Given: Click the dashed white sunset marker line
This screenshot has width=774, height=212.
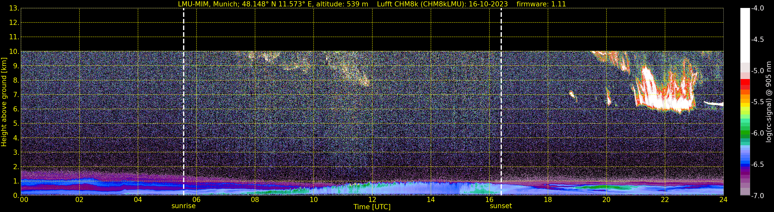Looking at the screenshot, I should click(501, 102).
